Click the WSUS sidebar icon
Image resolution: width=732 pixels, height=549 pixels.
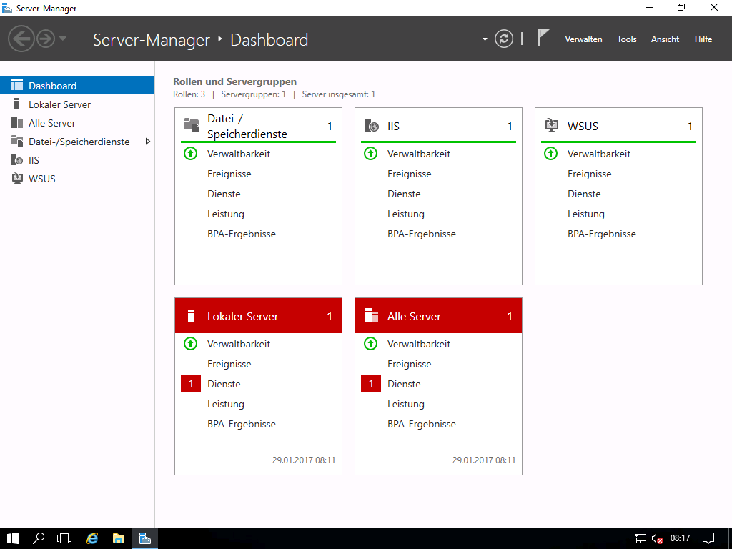point(17,178)
